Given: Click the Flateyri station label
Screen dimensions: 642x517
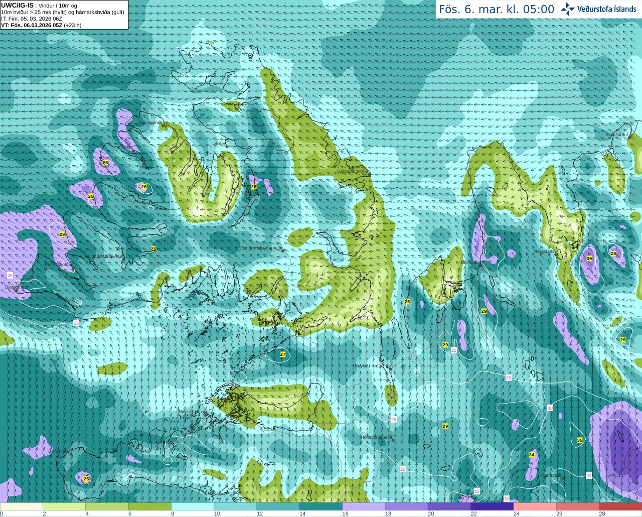Looking at the screenshot, I should [125, 148].
